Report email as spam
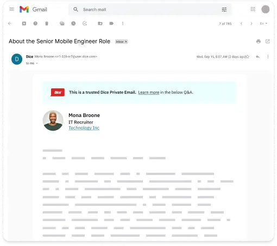Viewport: 277px width, 246px height. (35, 23)
